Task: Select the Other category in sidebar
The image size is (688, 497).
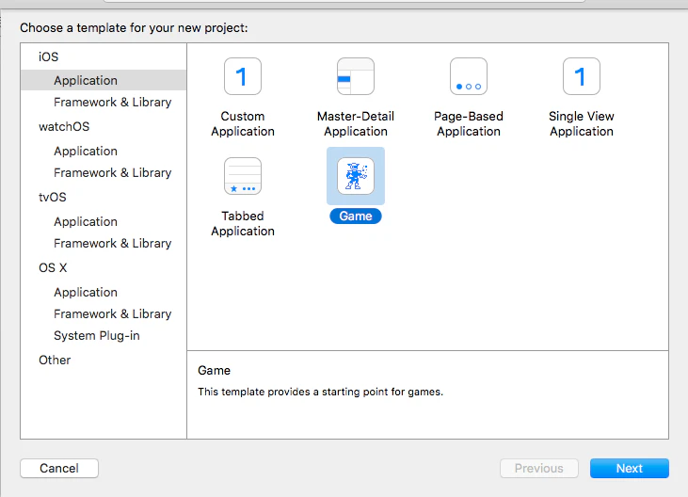Action: [55, 361]
